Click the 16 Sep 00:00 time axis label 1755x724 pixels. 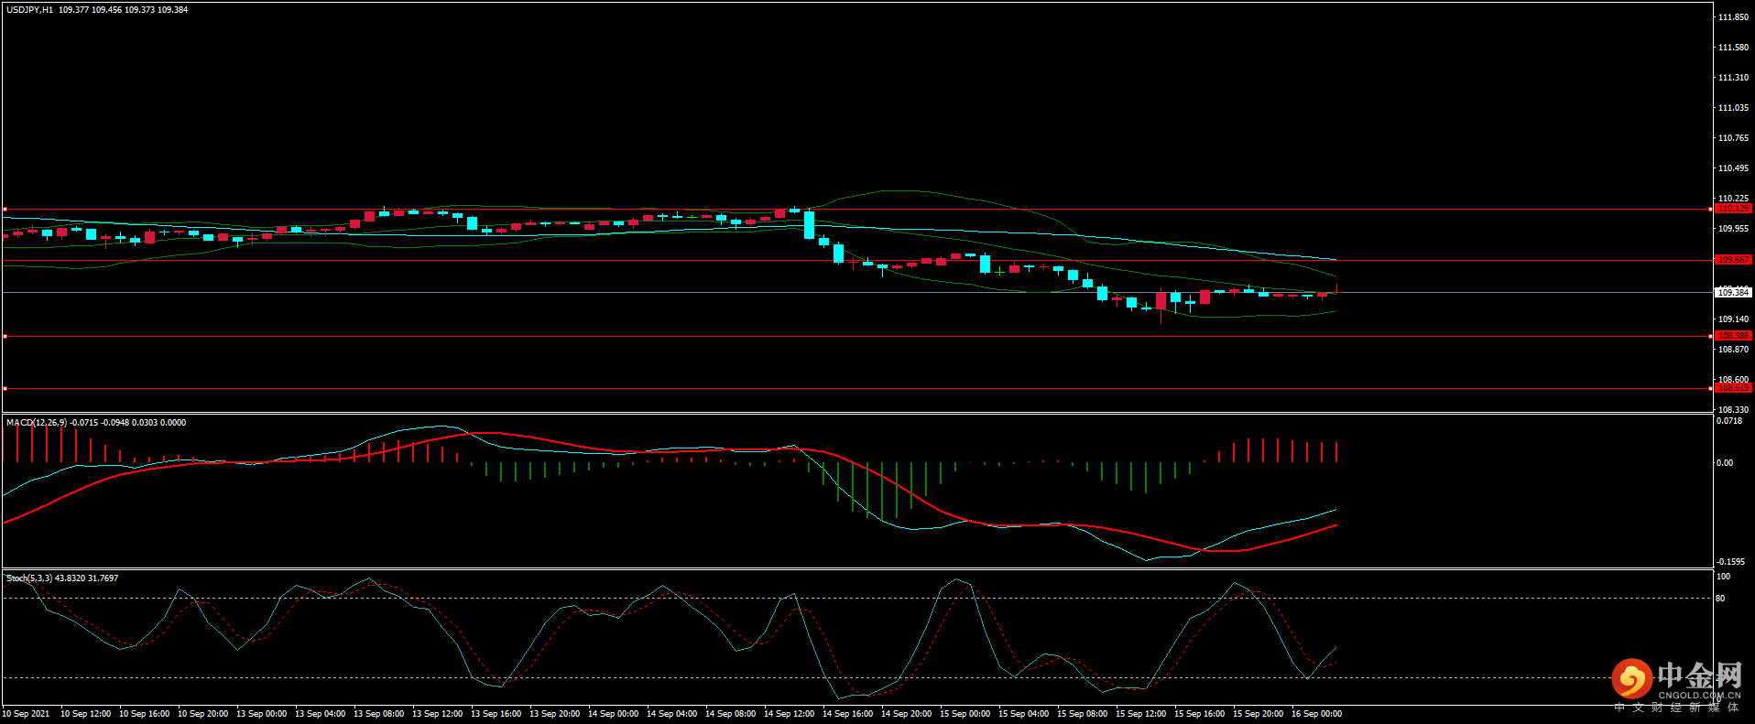click(x=1316, y=714)
